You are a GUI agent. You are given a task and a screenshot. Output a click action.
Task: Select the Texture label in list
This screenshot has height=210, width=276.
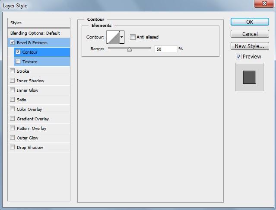click(30, 62)
